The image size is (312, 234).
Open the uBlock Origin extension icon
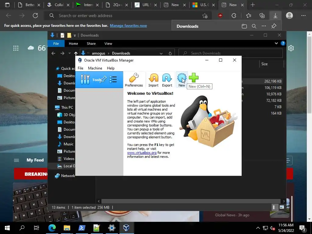click(220, 16)
